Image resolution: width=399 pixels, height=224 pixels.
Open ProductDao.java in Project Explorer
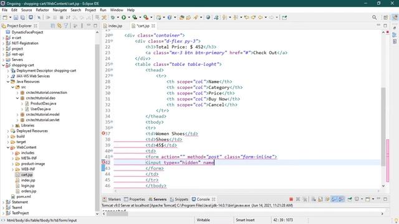(x=43, y=104)
